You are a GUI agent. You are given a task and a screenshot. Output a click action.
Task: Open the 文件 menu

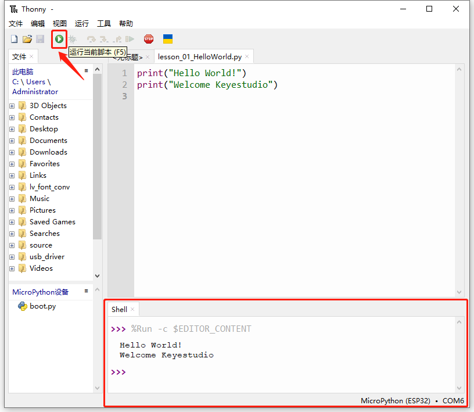(16, 24)
